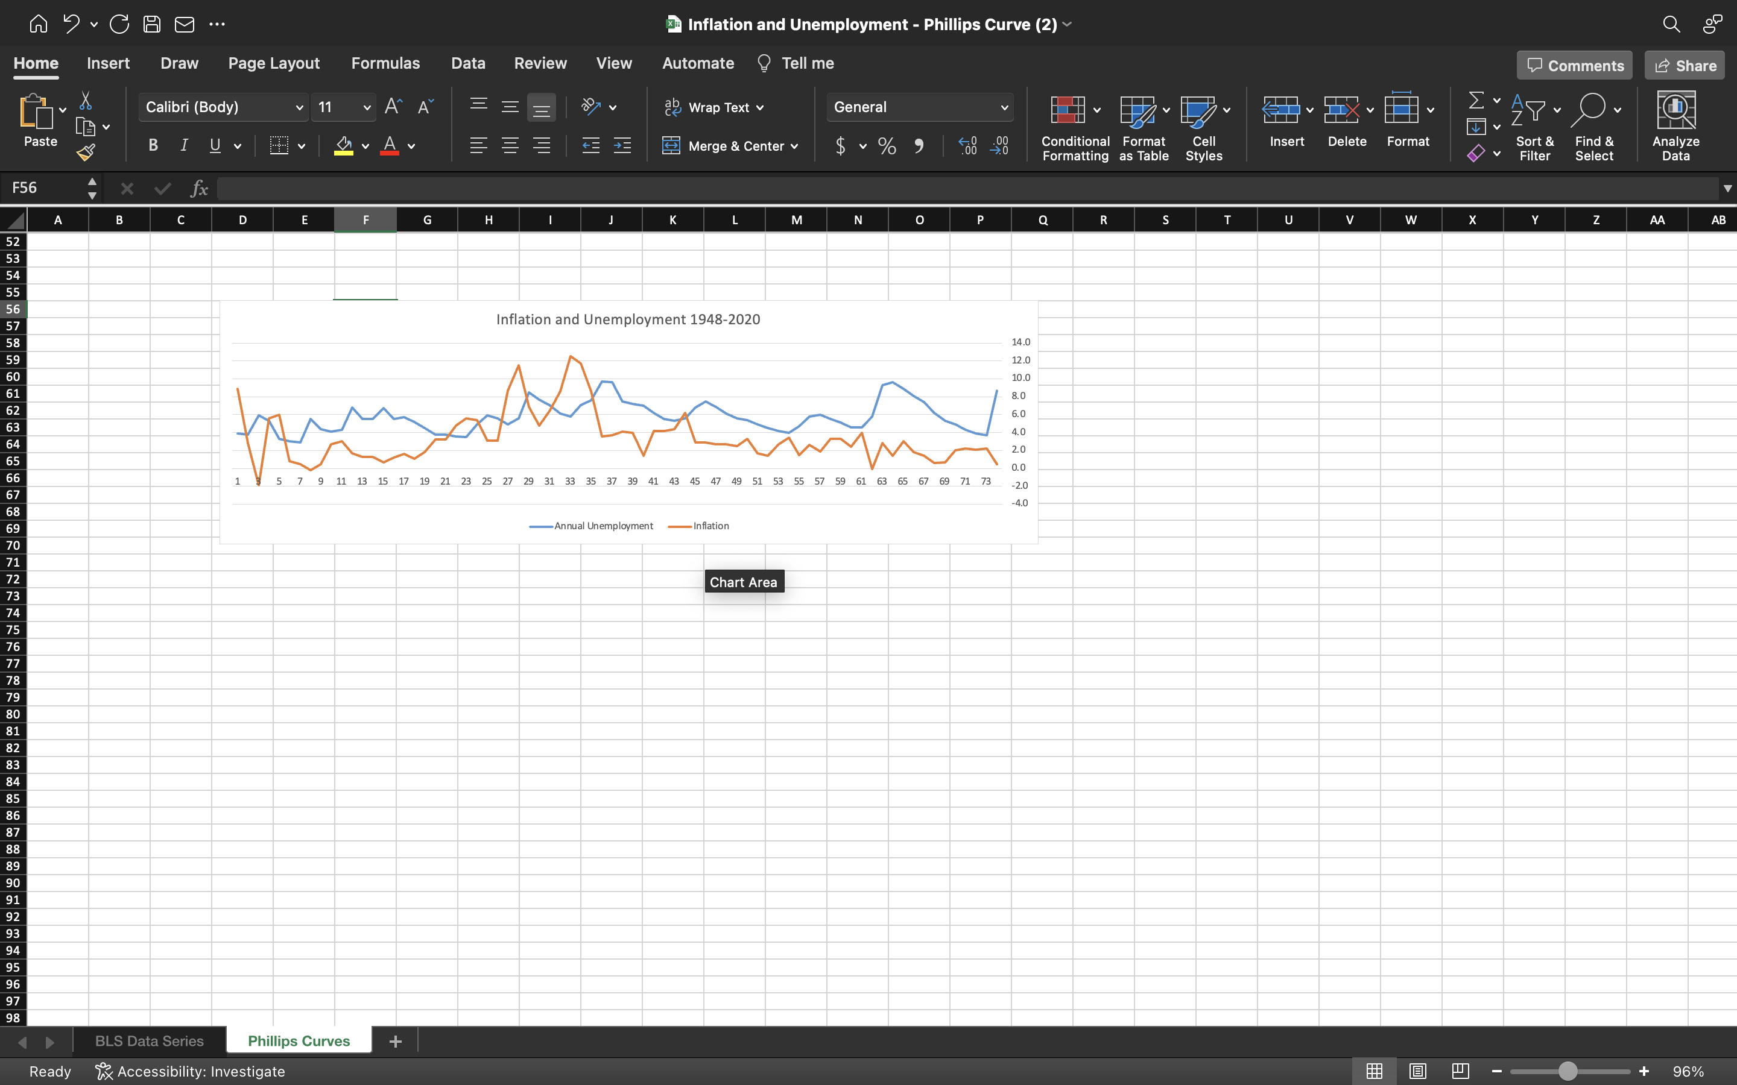Open the Calibri (Body) font dropdown
The height and width of the screenshot is (1085, 1737).
click(299, 108)
